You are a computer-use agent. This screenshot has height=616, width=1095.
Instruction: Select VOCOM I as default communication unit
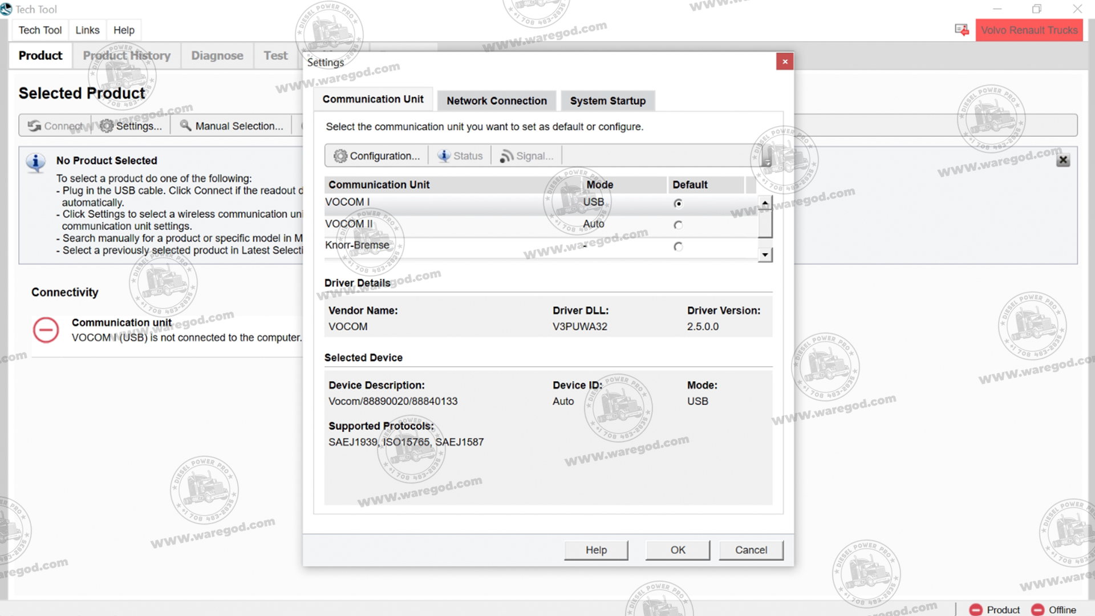[x=678, y=203]
